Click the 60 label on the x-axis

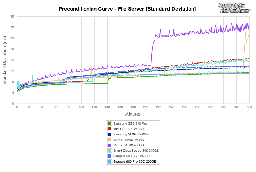click(55, 107)
